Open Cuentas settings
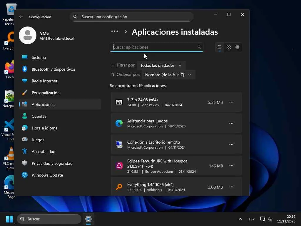 60,116
